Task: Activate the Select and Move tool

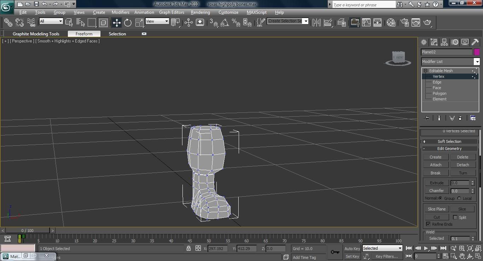Action: (117, 23)
